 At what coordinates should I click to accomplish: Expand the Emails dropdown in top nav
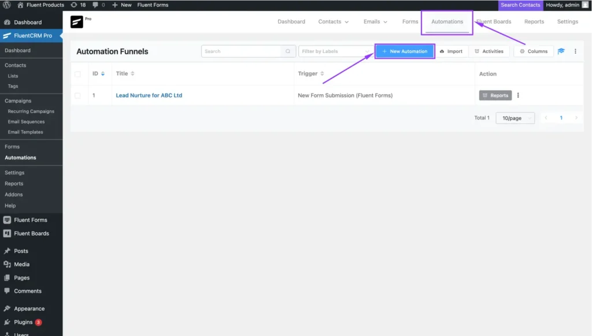[375, 22]
